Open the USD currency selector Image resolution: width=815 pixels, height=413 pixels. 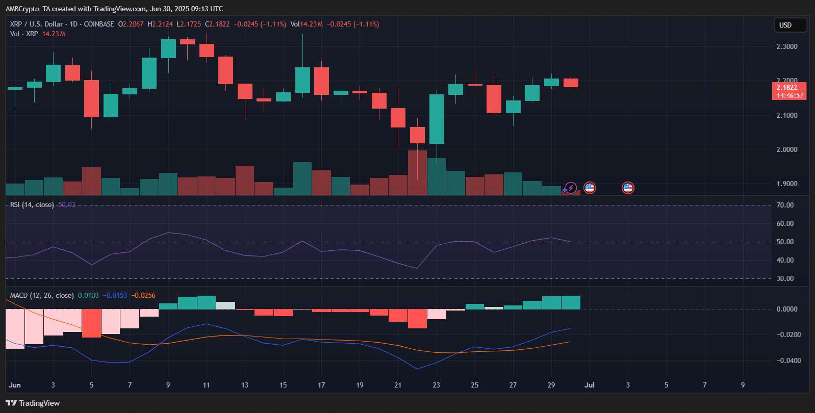(790, 25)
